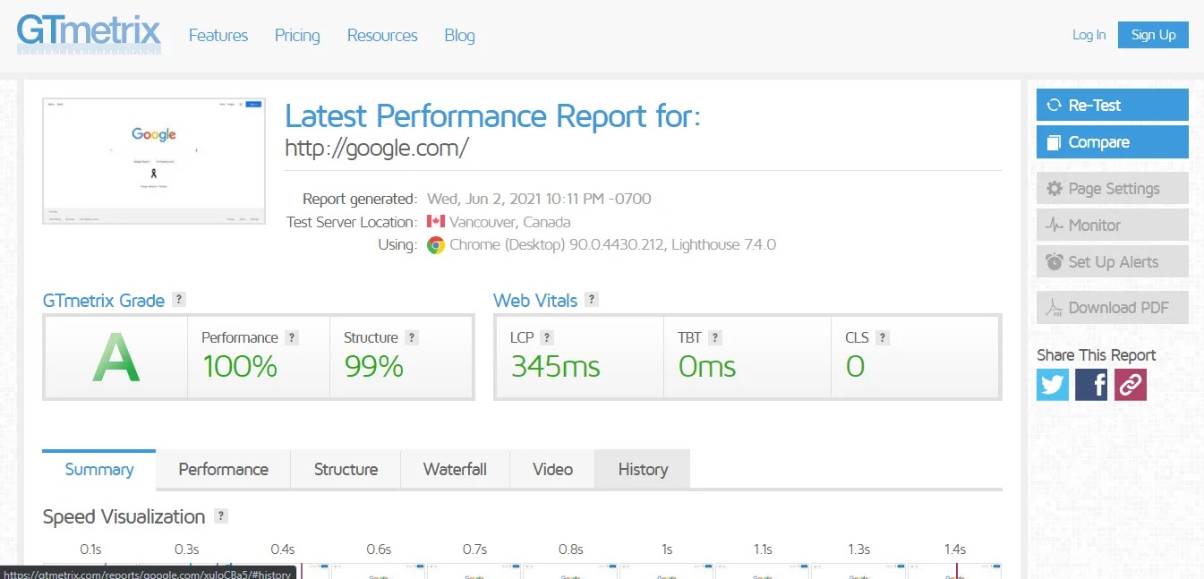Screen dimensions: 1204x579
Task: Select the Summary tab
Action: (99, 470)
